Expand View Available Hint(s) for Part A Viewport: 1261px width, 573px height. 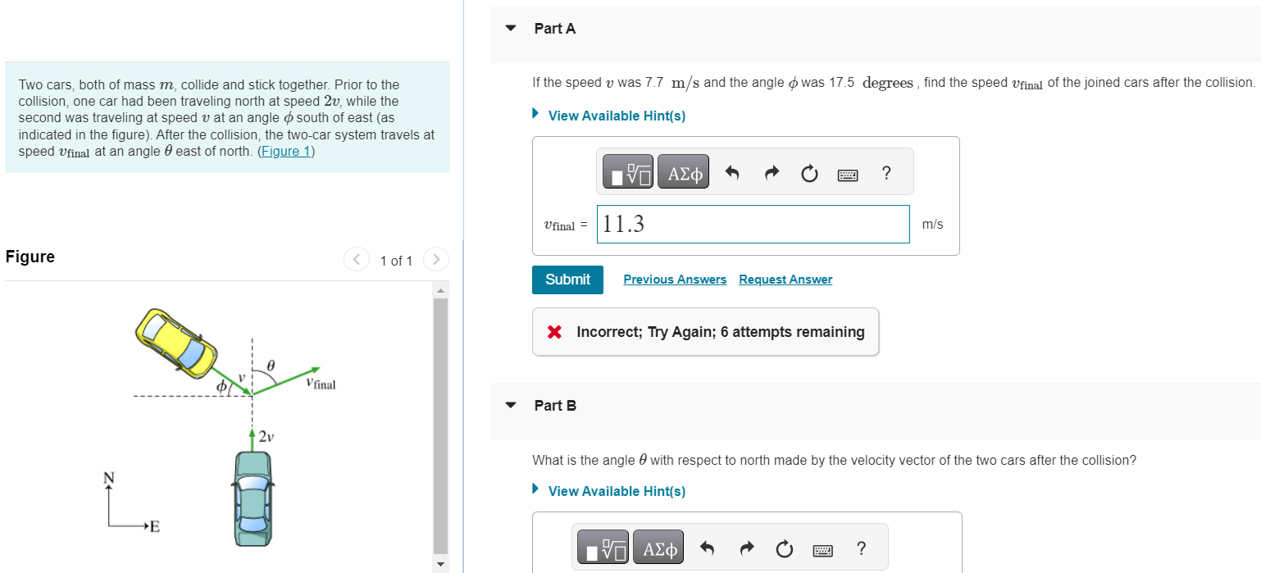616,115
